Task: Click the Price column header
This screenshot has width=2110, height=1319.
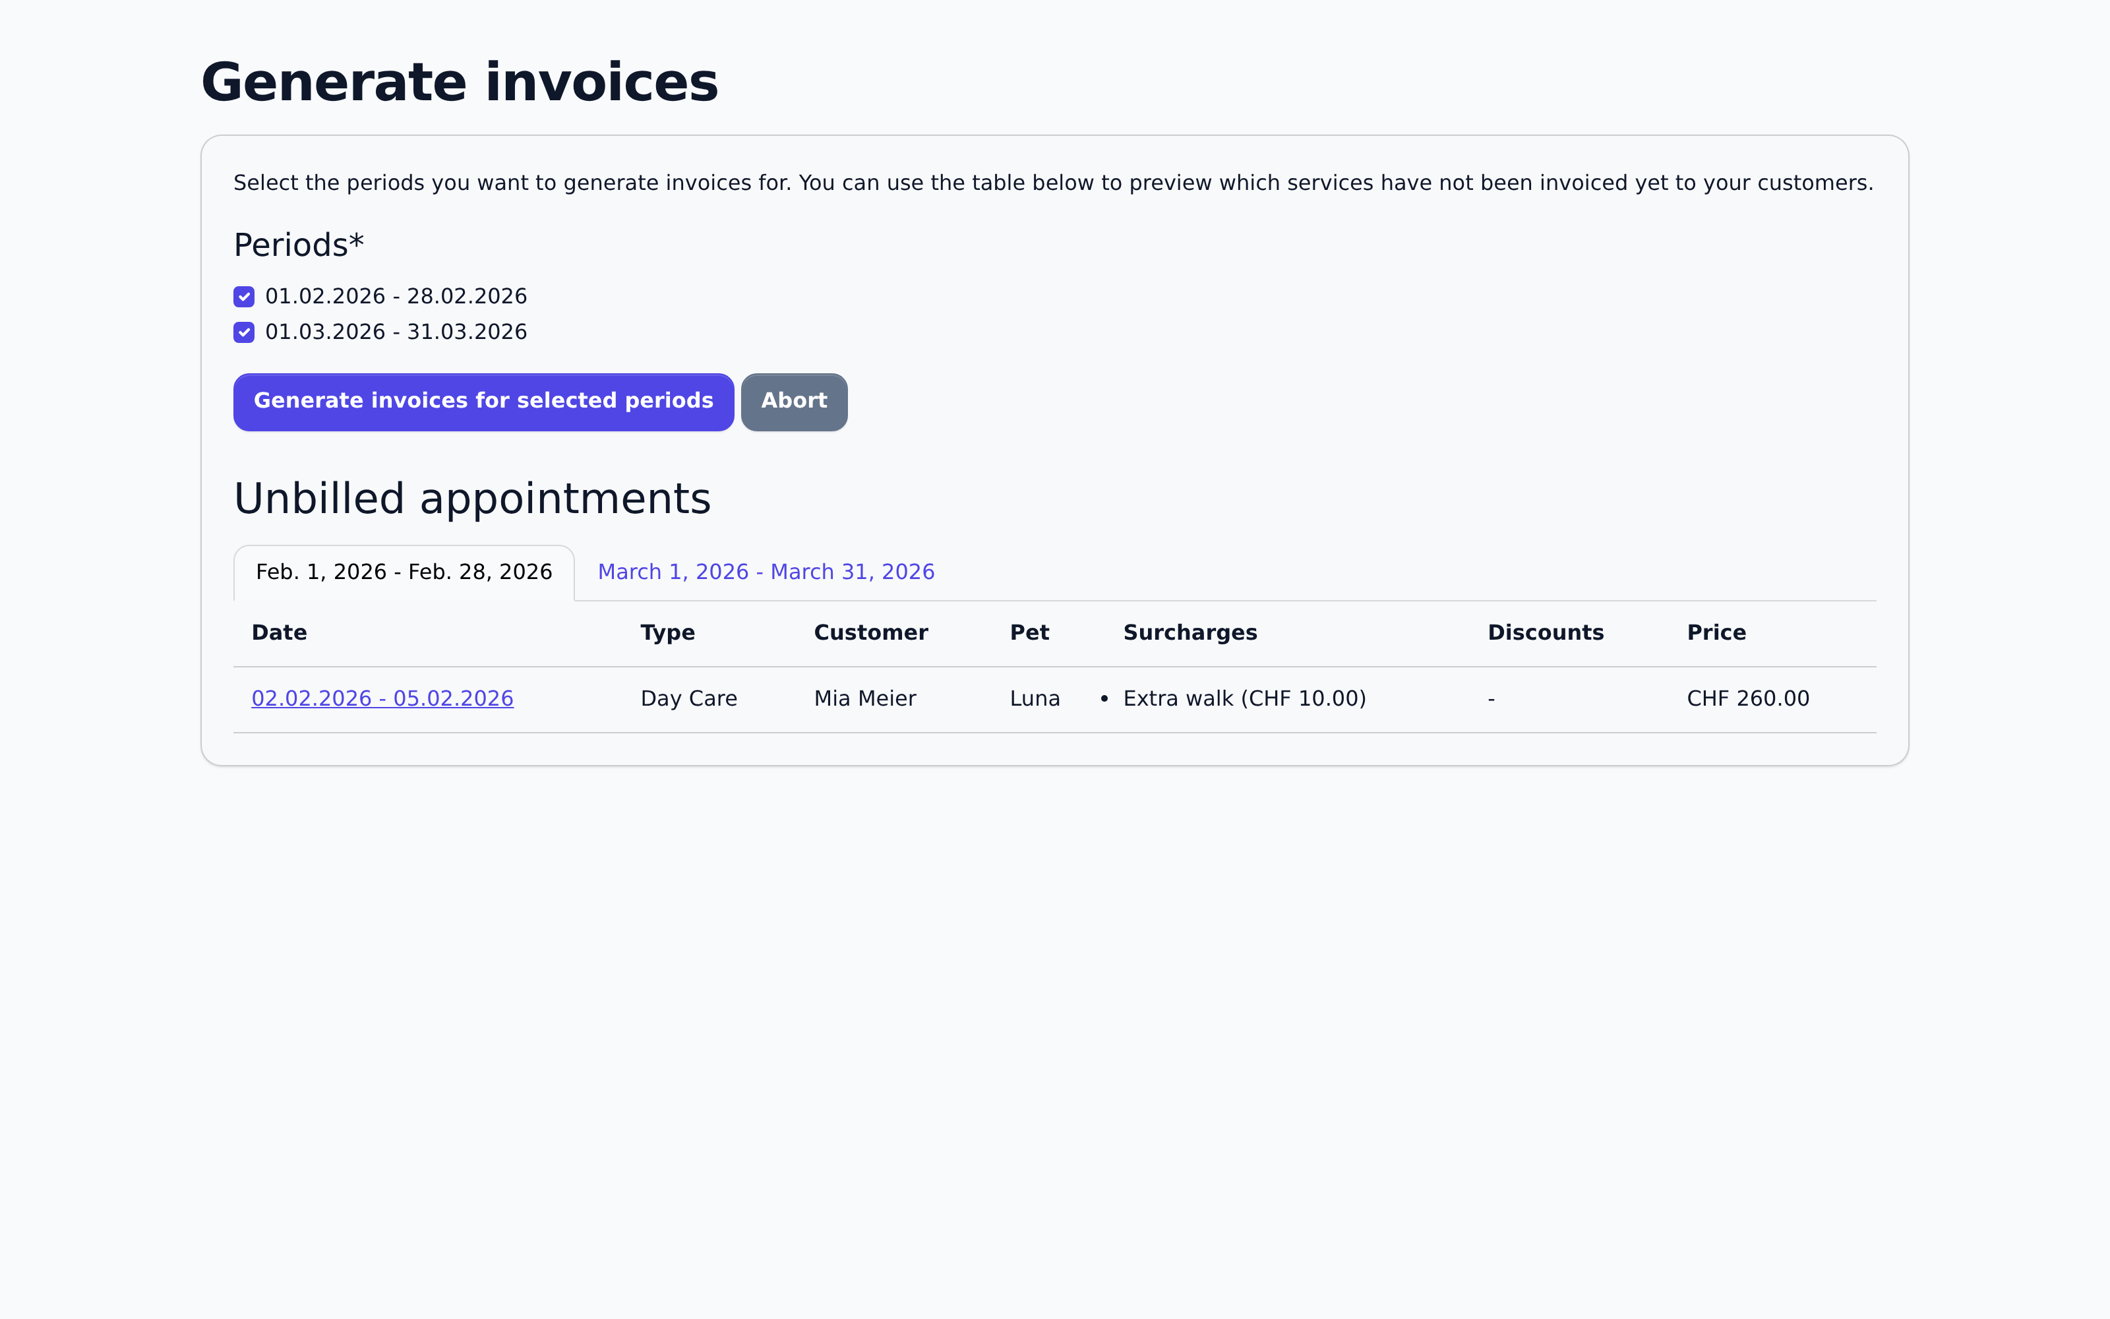Action: 1716,632
